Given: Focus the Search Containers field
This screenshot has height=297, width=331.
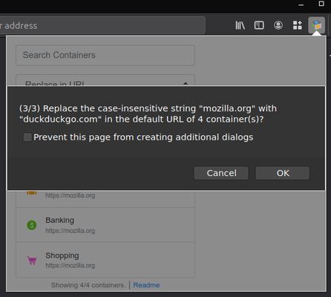Looking at the screenshot, I should coord(105,55).
